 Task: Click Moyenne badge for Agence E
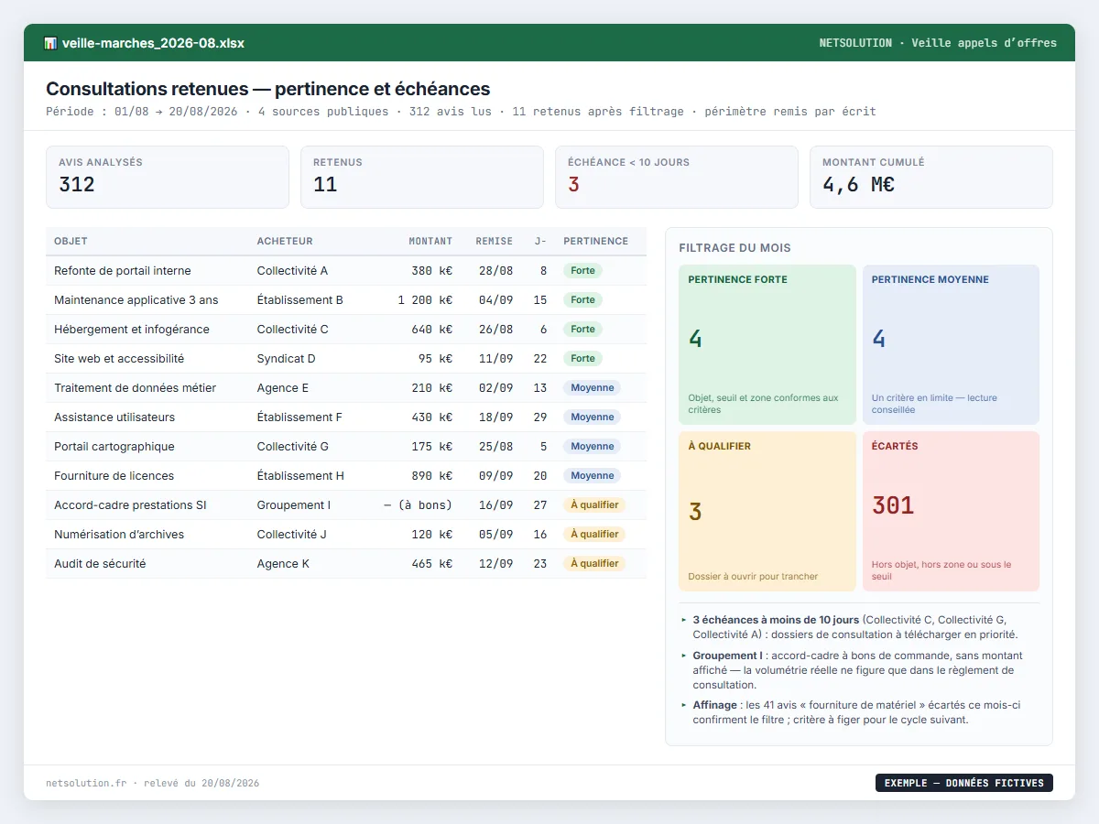pyautogui.click(x=592, y=388)
